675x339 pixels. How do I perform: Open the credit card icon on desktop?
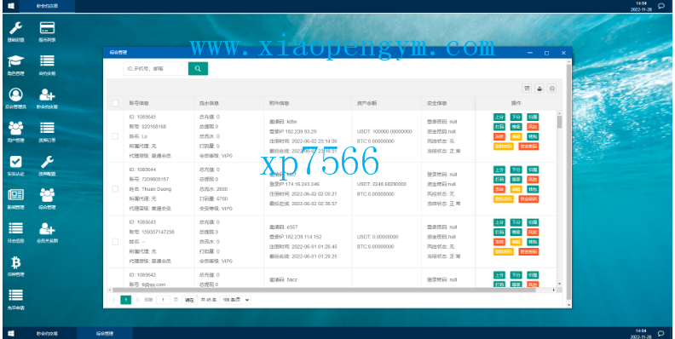click(47, 32)
